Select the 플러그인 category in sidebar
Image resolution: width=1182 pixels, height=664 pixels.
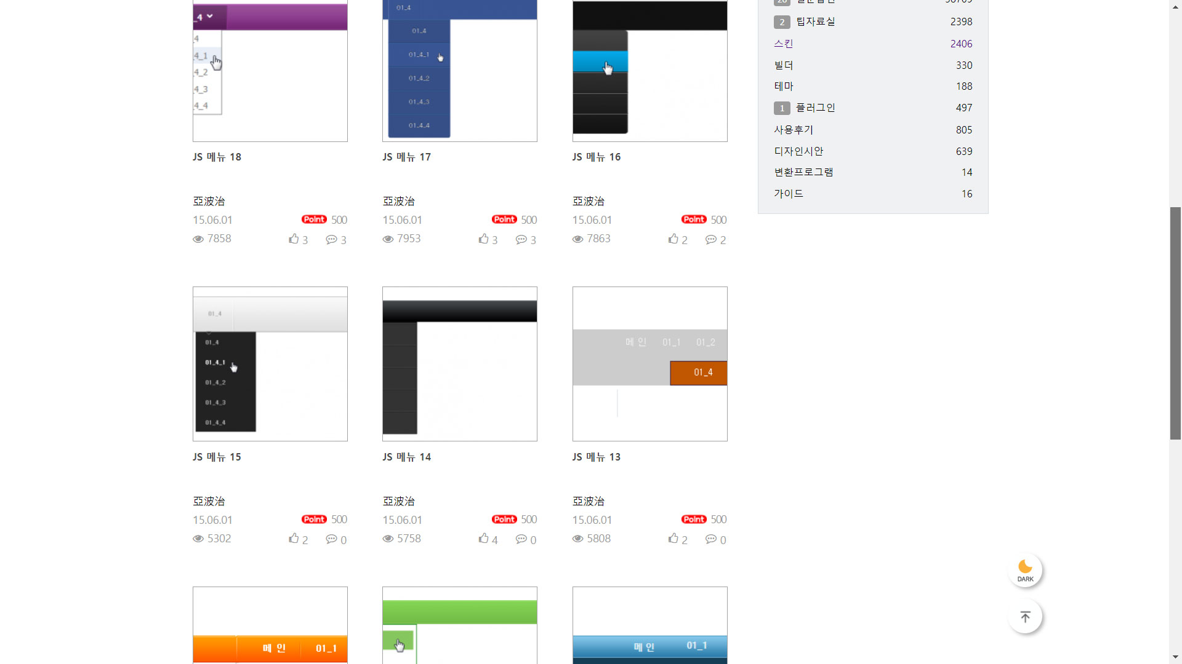coord(815,108)
